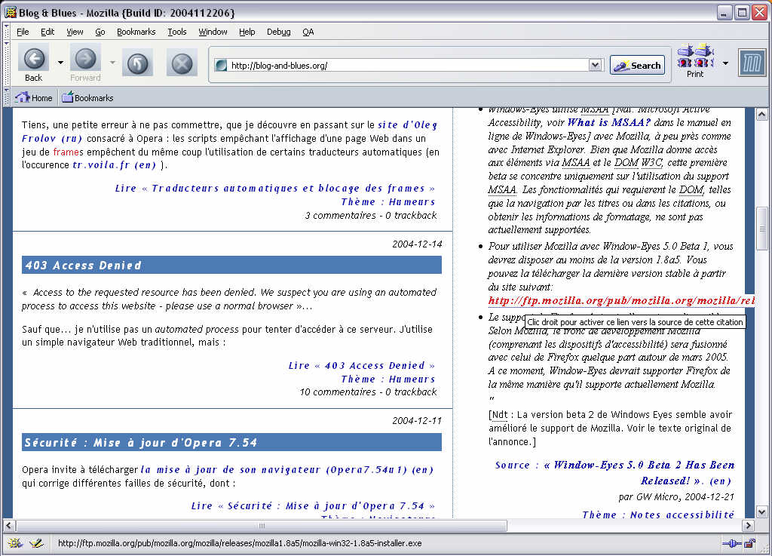Print the page using the Print icon
This screenshot has height=556, width=772.
point(695,61)
